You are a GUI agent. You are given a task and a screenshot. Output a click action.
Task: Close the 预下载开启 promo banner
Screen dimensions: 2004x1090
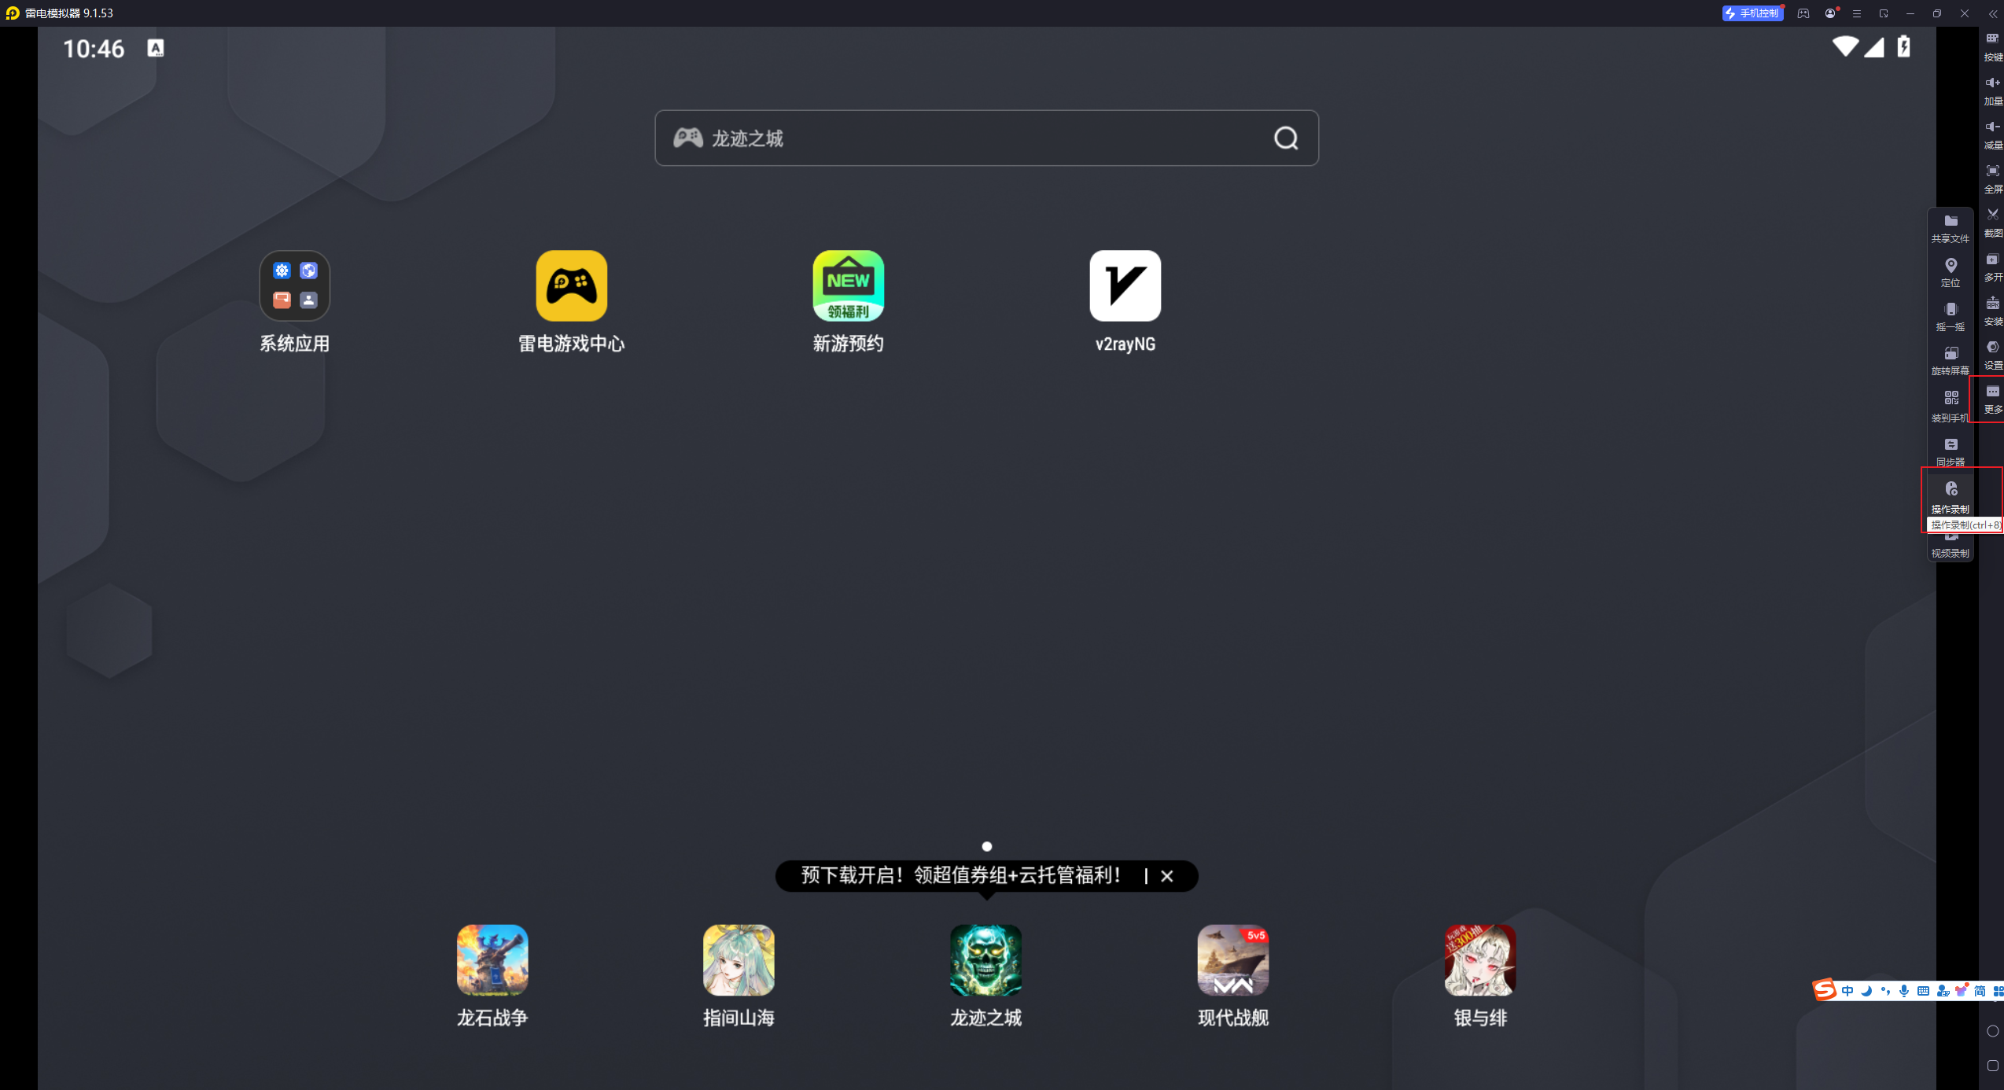coord(1167,876)
